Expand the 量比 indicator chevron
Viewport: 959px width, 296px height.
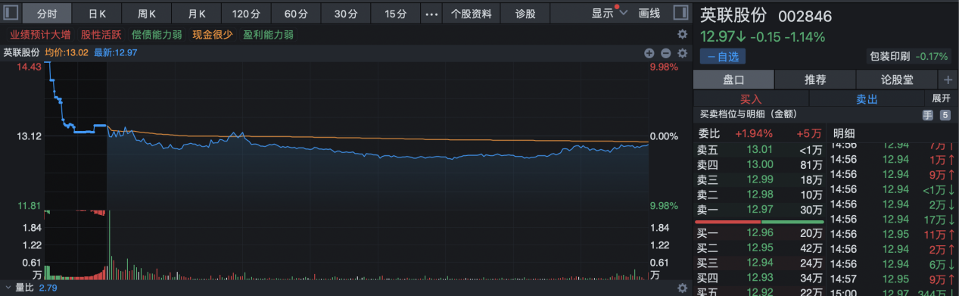point(8,288)
